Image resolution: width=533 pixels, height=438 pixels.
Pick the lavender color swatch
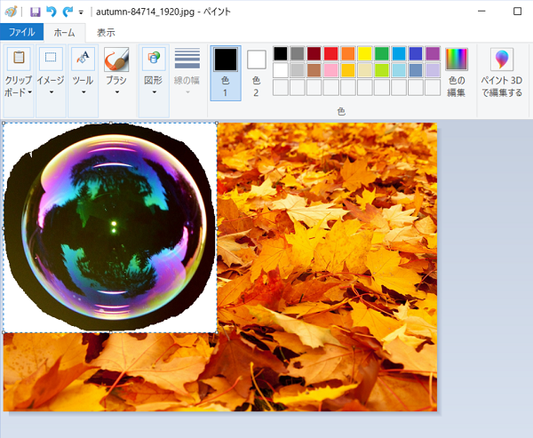tap(433, 70)
